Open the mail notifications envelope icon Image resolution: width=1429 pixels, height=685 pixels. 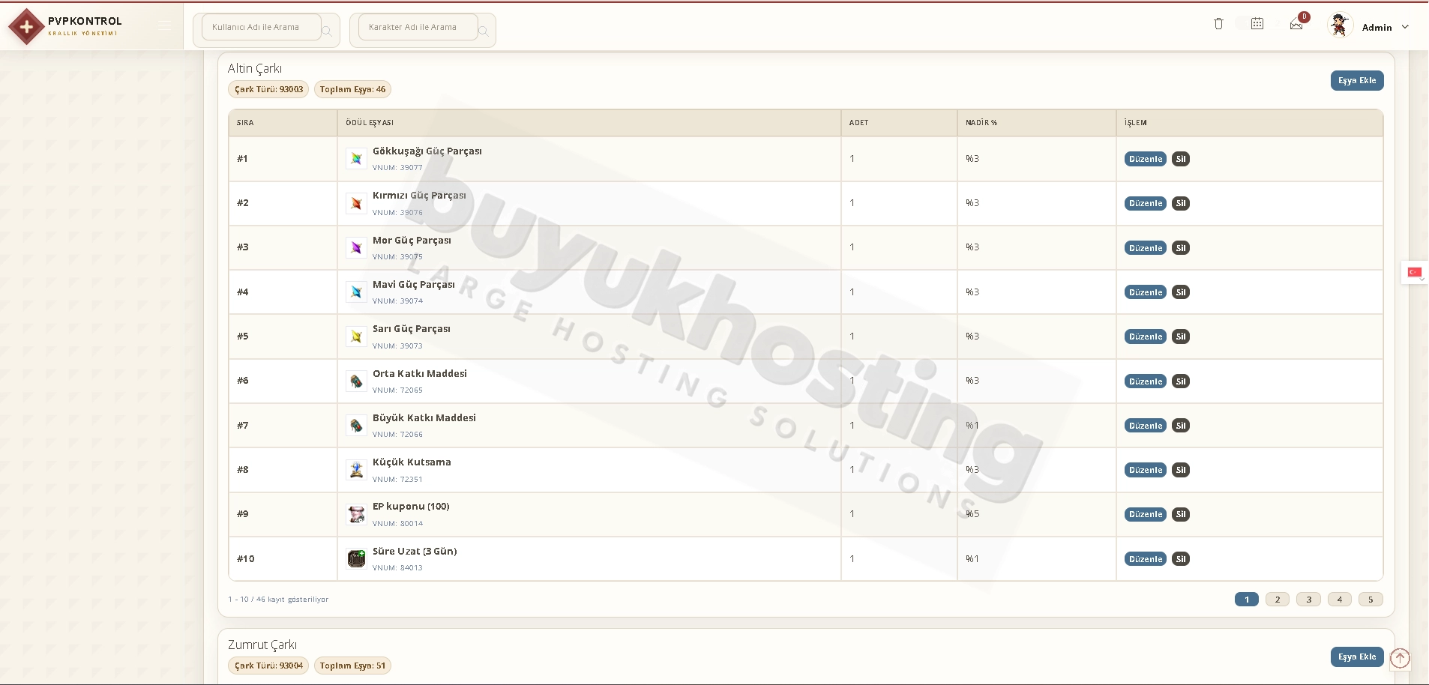click(1296, 25)
